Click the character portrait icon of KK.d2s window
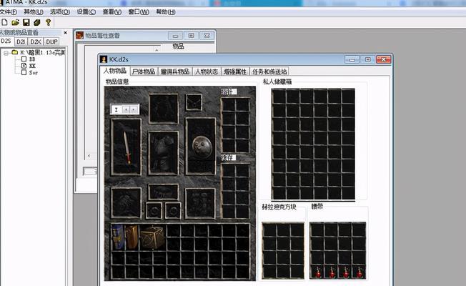 click(104, 59)
